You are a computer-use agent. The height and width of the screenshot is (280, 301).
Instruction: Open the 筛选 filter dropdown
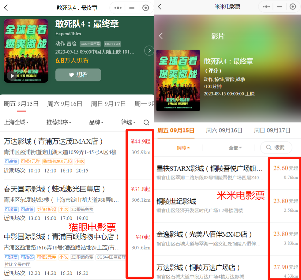128,122
